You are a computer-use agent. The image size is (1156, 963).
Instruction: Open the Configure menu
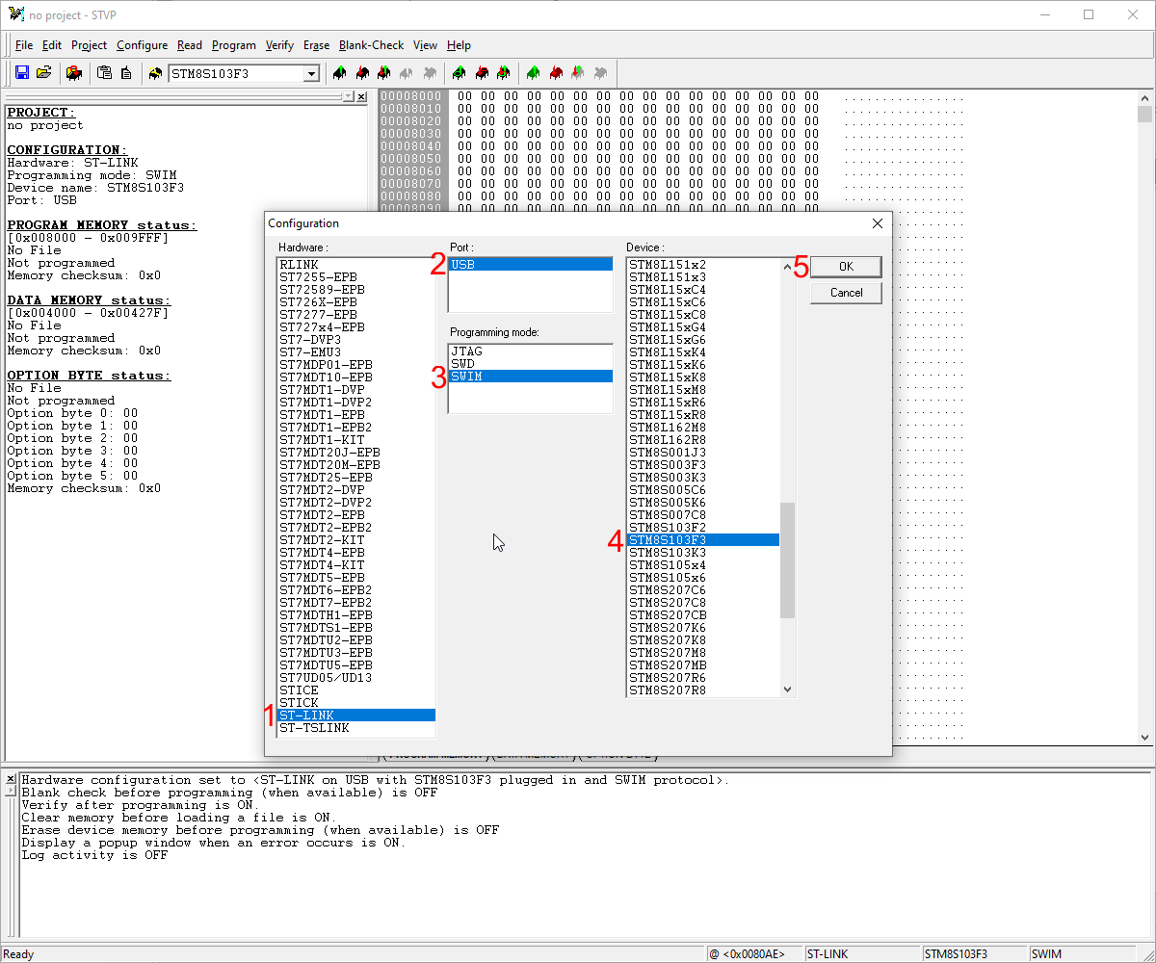coord(142,45)
